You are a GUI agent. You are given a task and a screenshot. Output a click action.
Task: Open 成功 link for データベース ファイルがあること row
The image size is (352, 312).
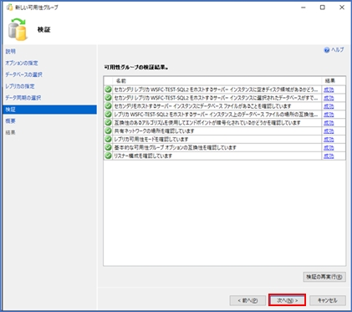click(x=329, y=106)
